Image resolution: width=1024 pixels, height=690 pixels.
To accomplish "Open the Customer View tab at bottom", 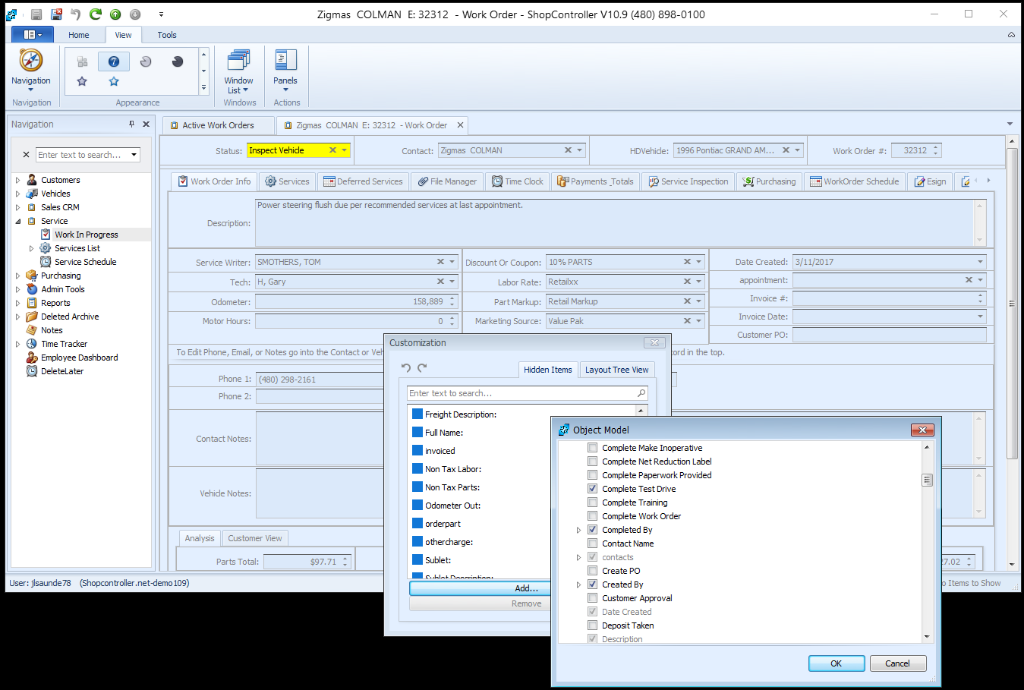I will tap(255, 538).
